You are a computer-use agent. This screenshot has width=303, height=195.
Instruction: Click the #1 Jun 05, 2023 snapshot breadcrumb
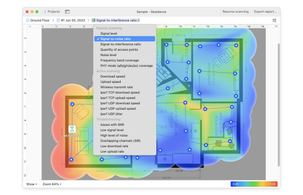click(71, 20)
